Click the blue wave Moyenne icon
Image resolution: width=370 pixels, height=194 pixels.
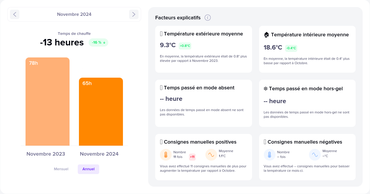click(x=315, y=155)
